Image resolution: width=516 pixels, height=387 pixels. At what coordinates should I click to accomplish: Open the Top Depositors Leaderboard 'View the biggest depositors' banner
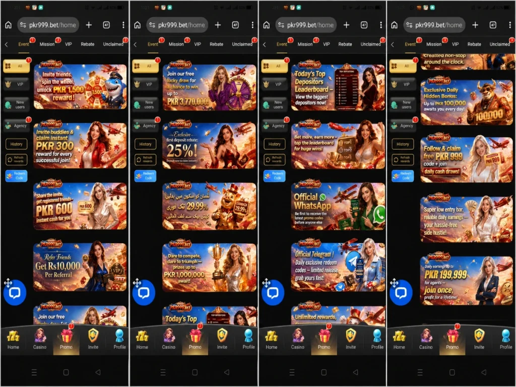click(338, 86)
